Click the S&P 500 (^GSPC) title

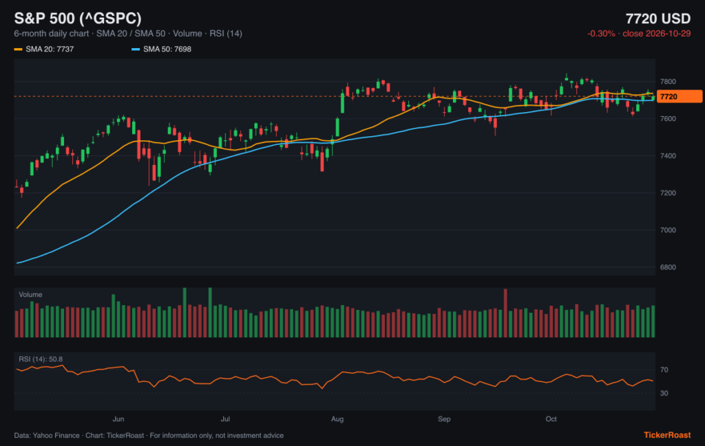point(78,19)
